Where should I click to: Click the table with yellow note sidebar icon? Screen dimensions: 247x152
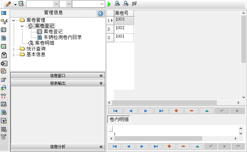pos(4,121)
